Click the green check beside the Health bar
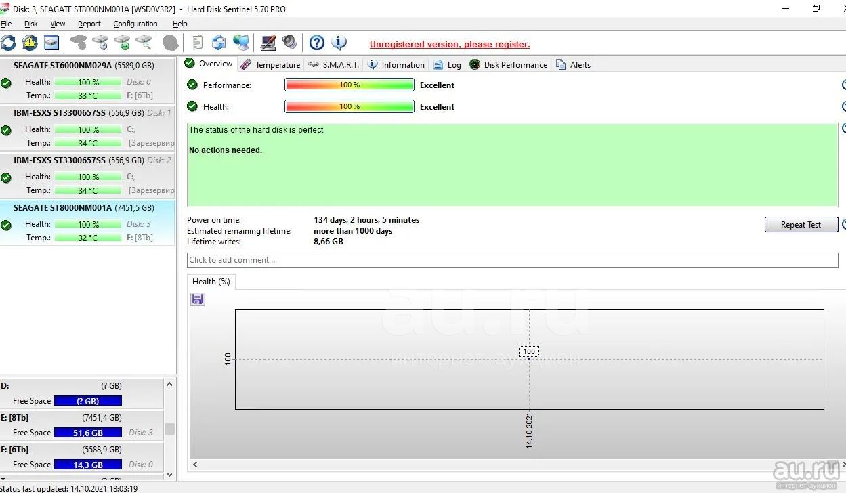Viewport: 846px width, 493px height. (192, 106)
